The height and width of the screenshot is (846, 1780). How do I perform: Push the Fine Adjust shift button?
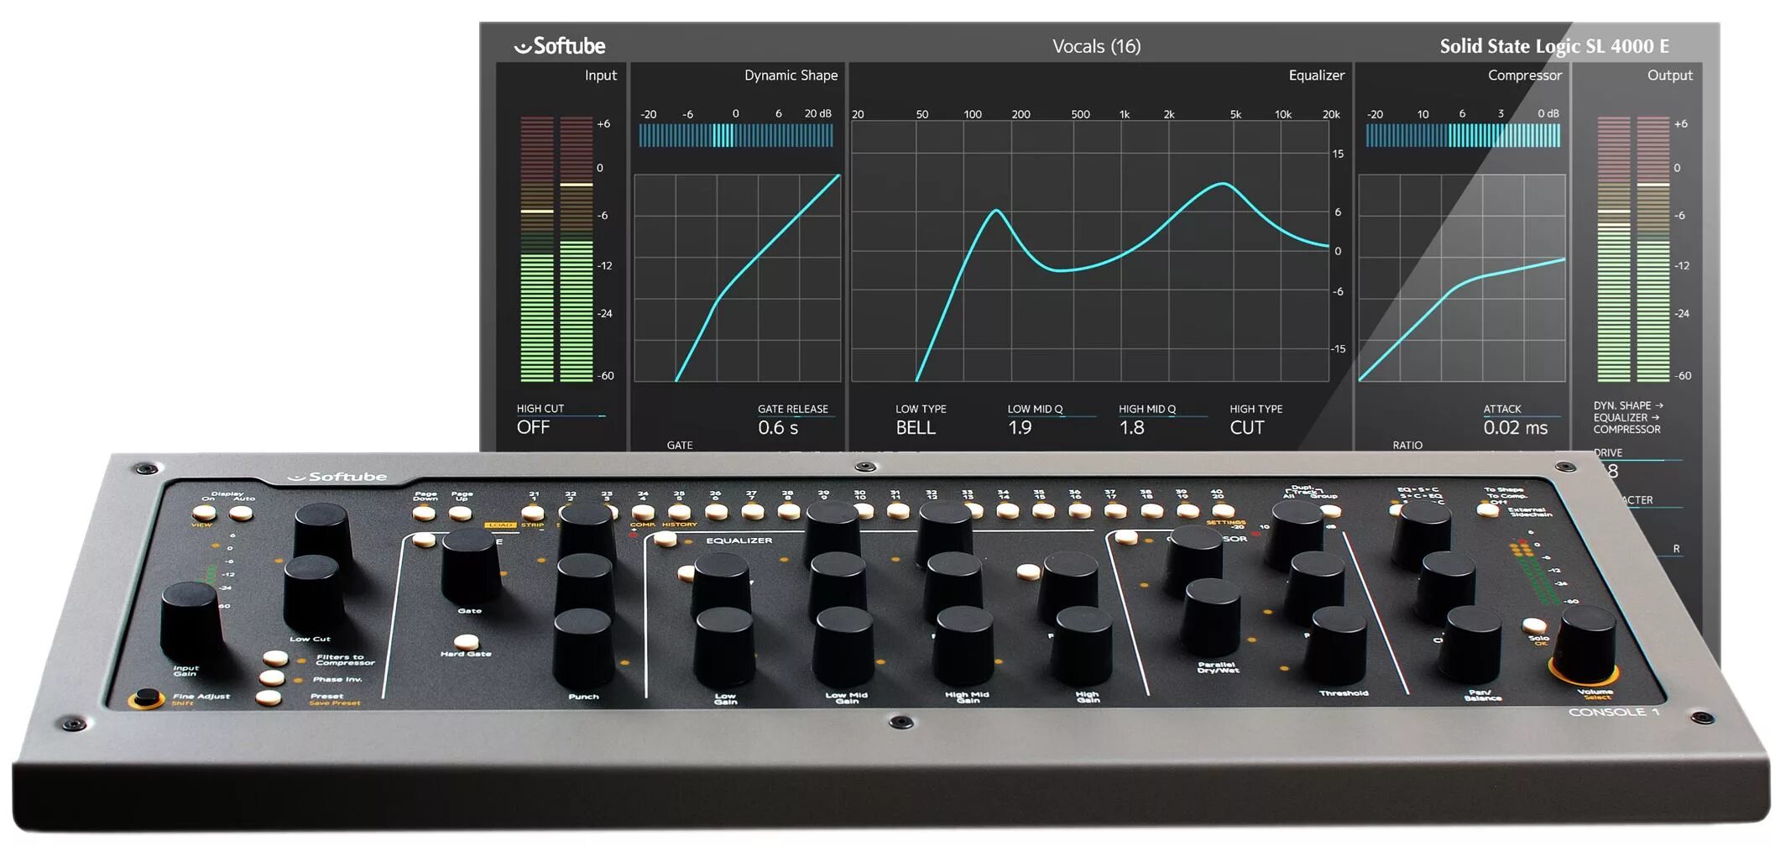tap(148, 697)
